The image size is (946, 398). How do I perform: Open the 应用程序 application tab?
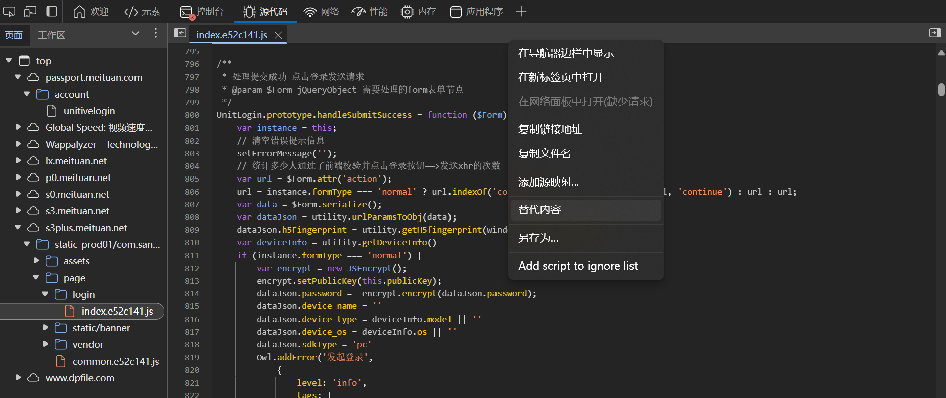476,11
